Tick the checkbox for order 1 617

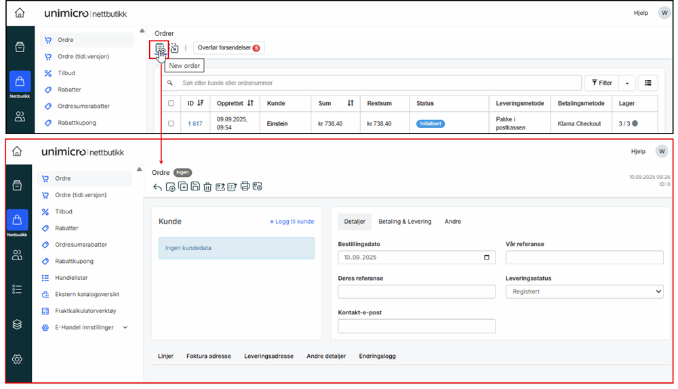[x=171, y=124]
